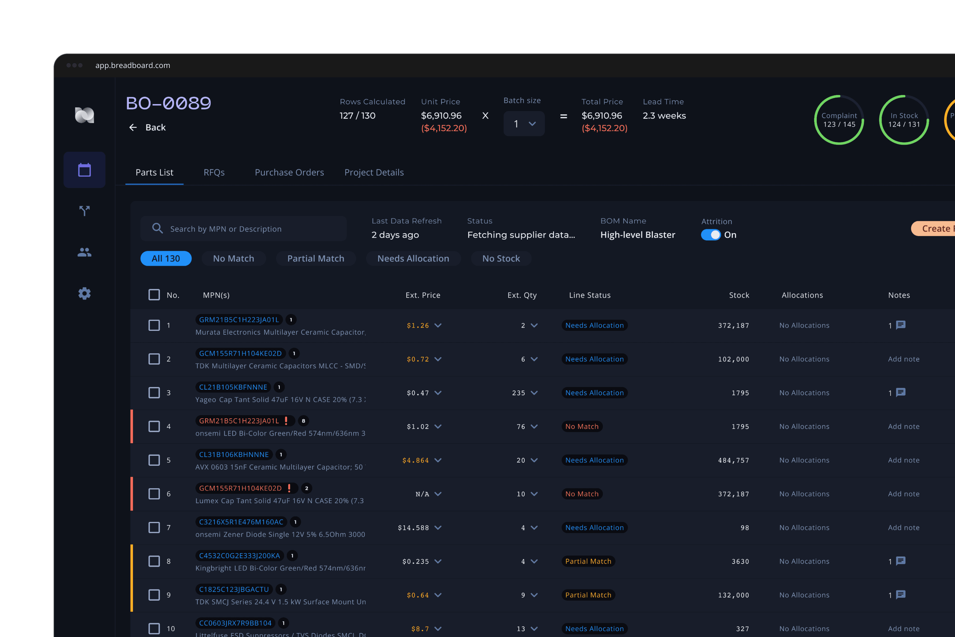Check the box for row 2
Screen dimensions: 955x637
pyautogui.click(x=154, y=359)
